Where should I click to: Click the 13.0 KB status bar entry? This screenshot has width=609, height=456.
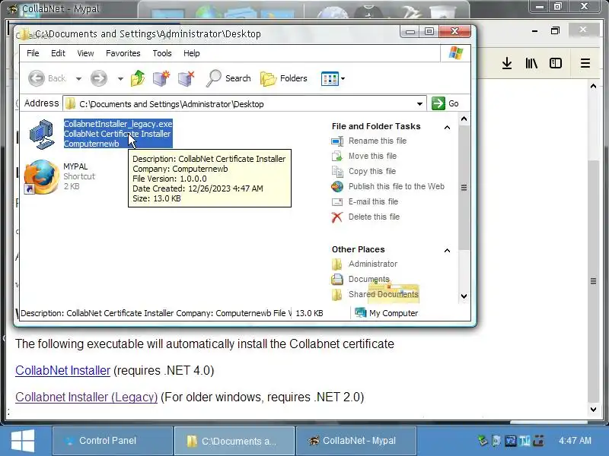[309, 313]
